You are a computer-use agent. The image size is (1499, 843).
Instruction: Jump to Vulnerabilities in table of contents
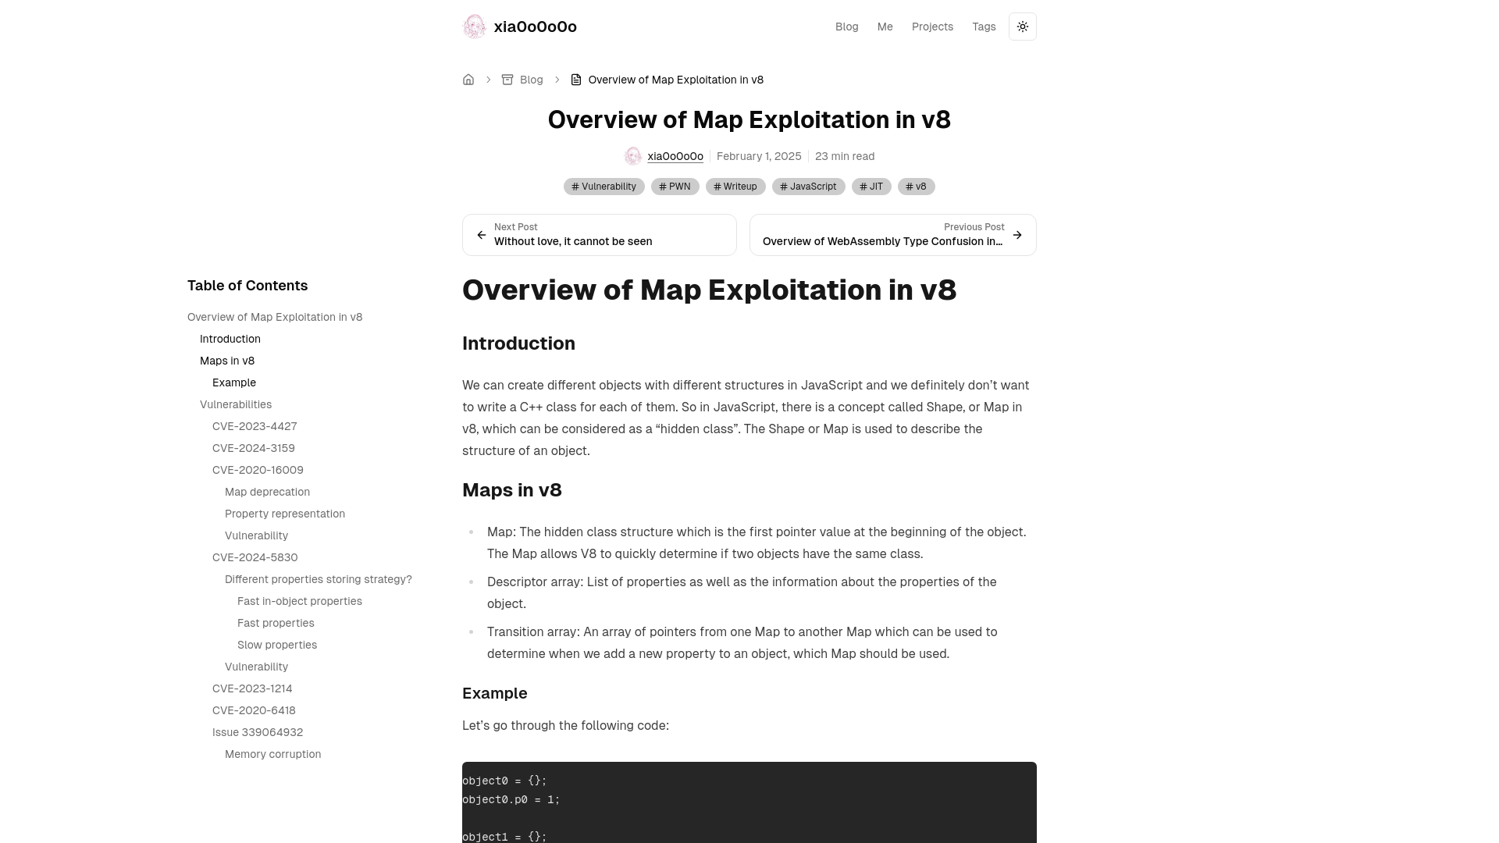[236, 404]
